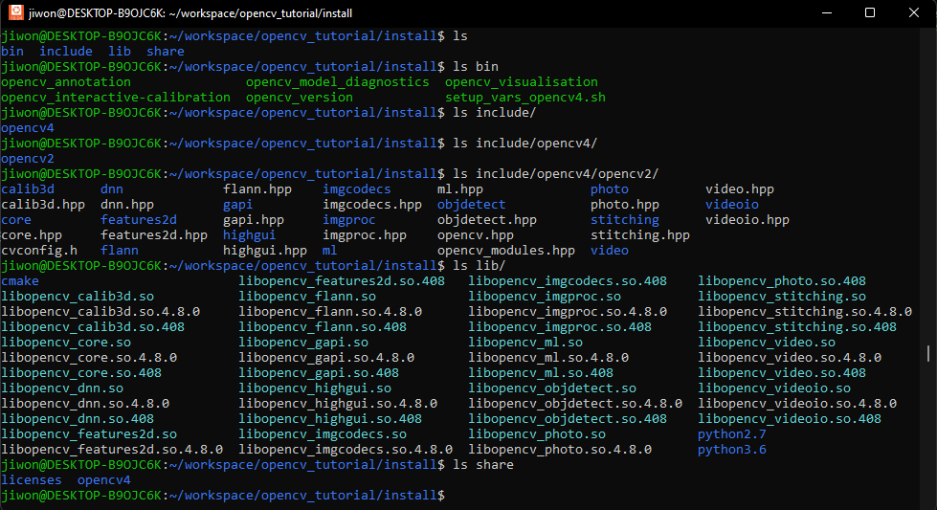The width and height of the screenshot is (937, 510).
Task: Click 'imgcodecs' directory entry
Action: tap(357, 189)
